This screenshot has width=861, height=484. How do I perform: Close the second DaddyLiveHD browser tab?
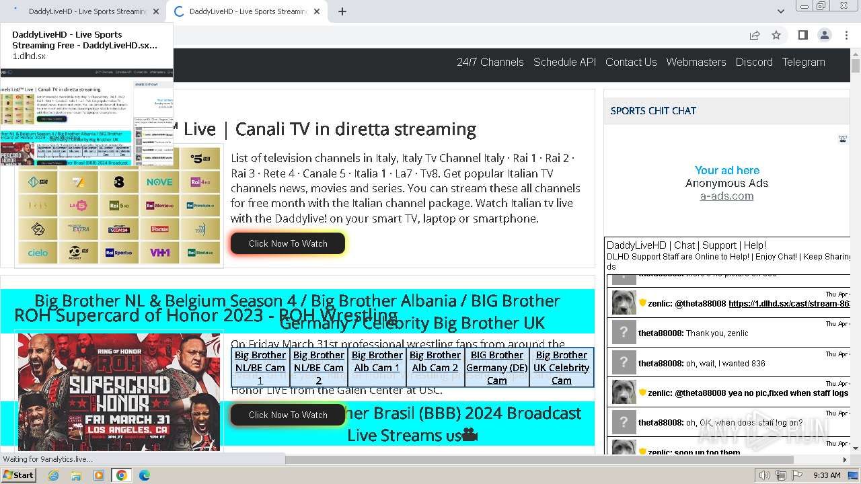click(x=316, y=11)
